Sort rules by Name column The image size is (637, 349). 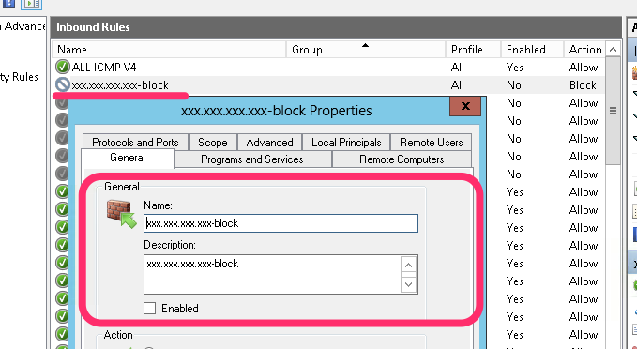click(169, 50)
